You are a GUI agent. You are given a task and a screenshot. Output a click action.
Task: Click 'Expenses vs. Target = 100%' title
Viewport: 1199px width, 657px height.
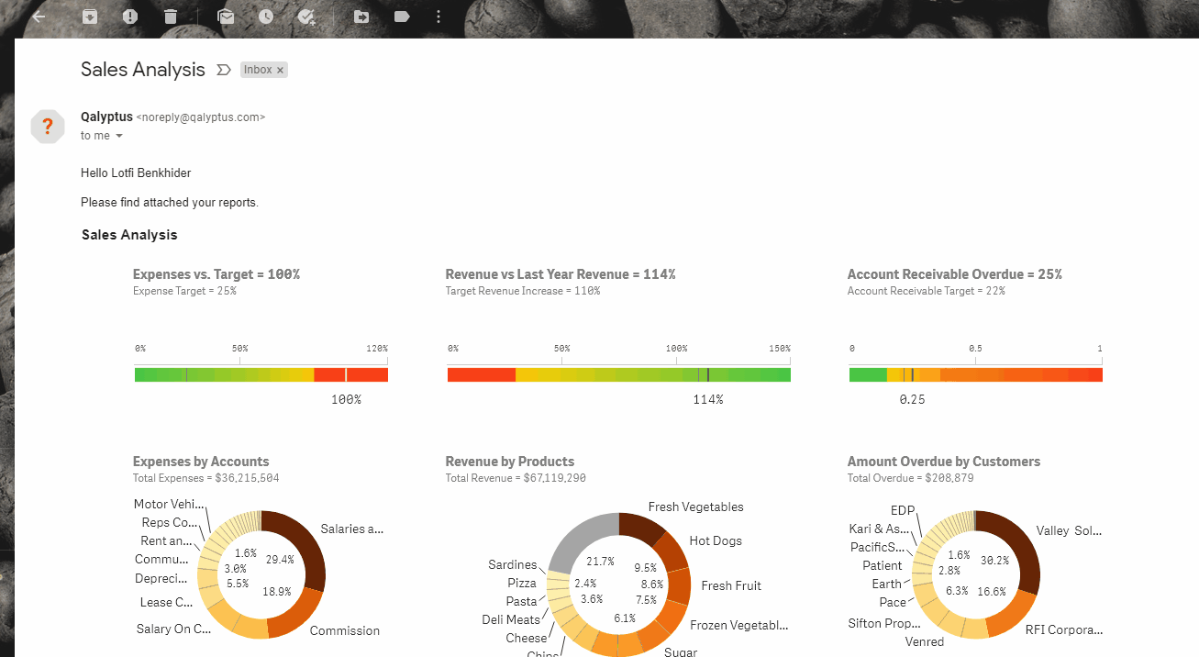(x=216, y=274)
